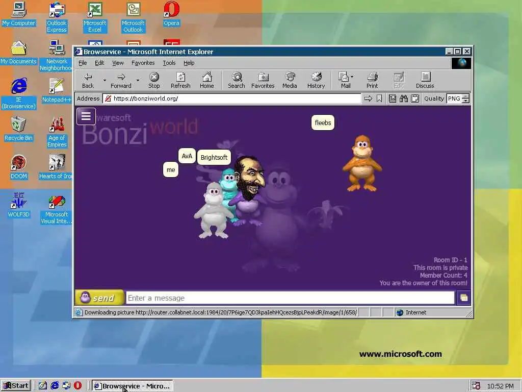Viewport: 522px width, 392px height.
Task: Click the Enter a message input field
Action: point(290,298)
